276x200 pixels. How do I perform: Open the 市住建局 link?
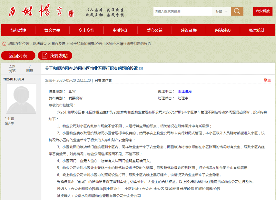coord(185,91)
